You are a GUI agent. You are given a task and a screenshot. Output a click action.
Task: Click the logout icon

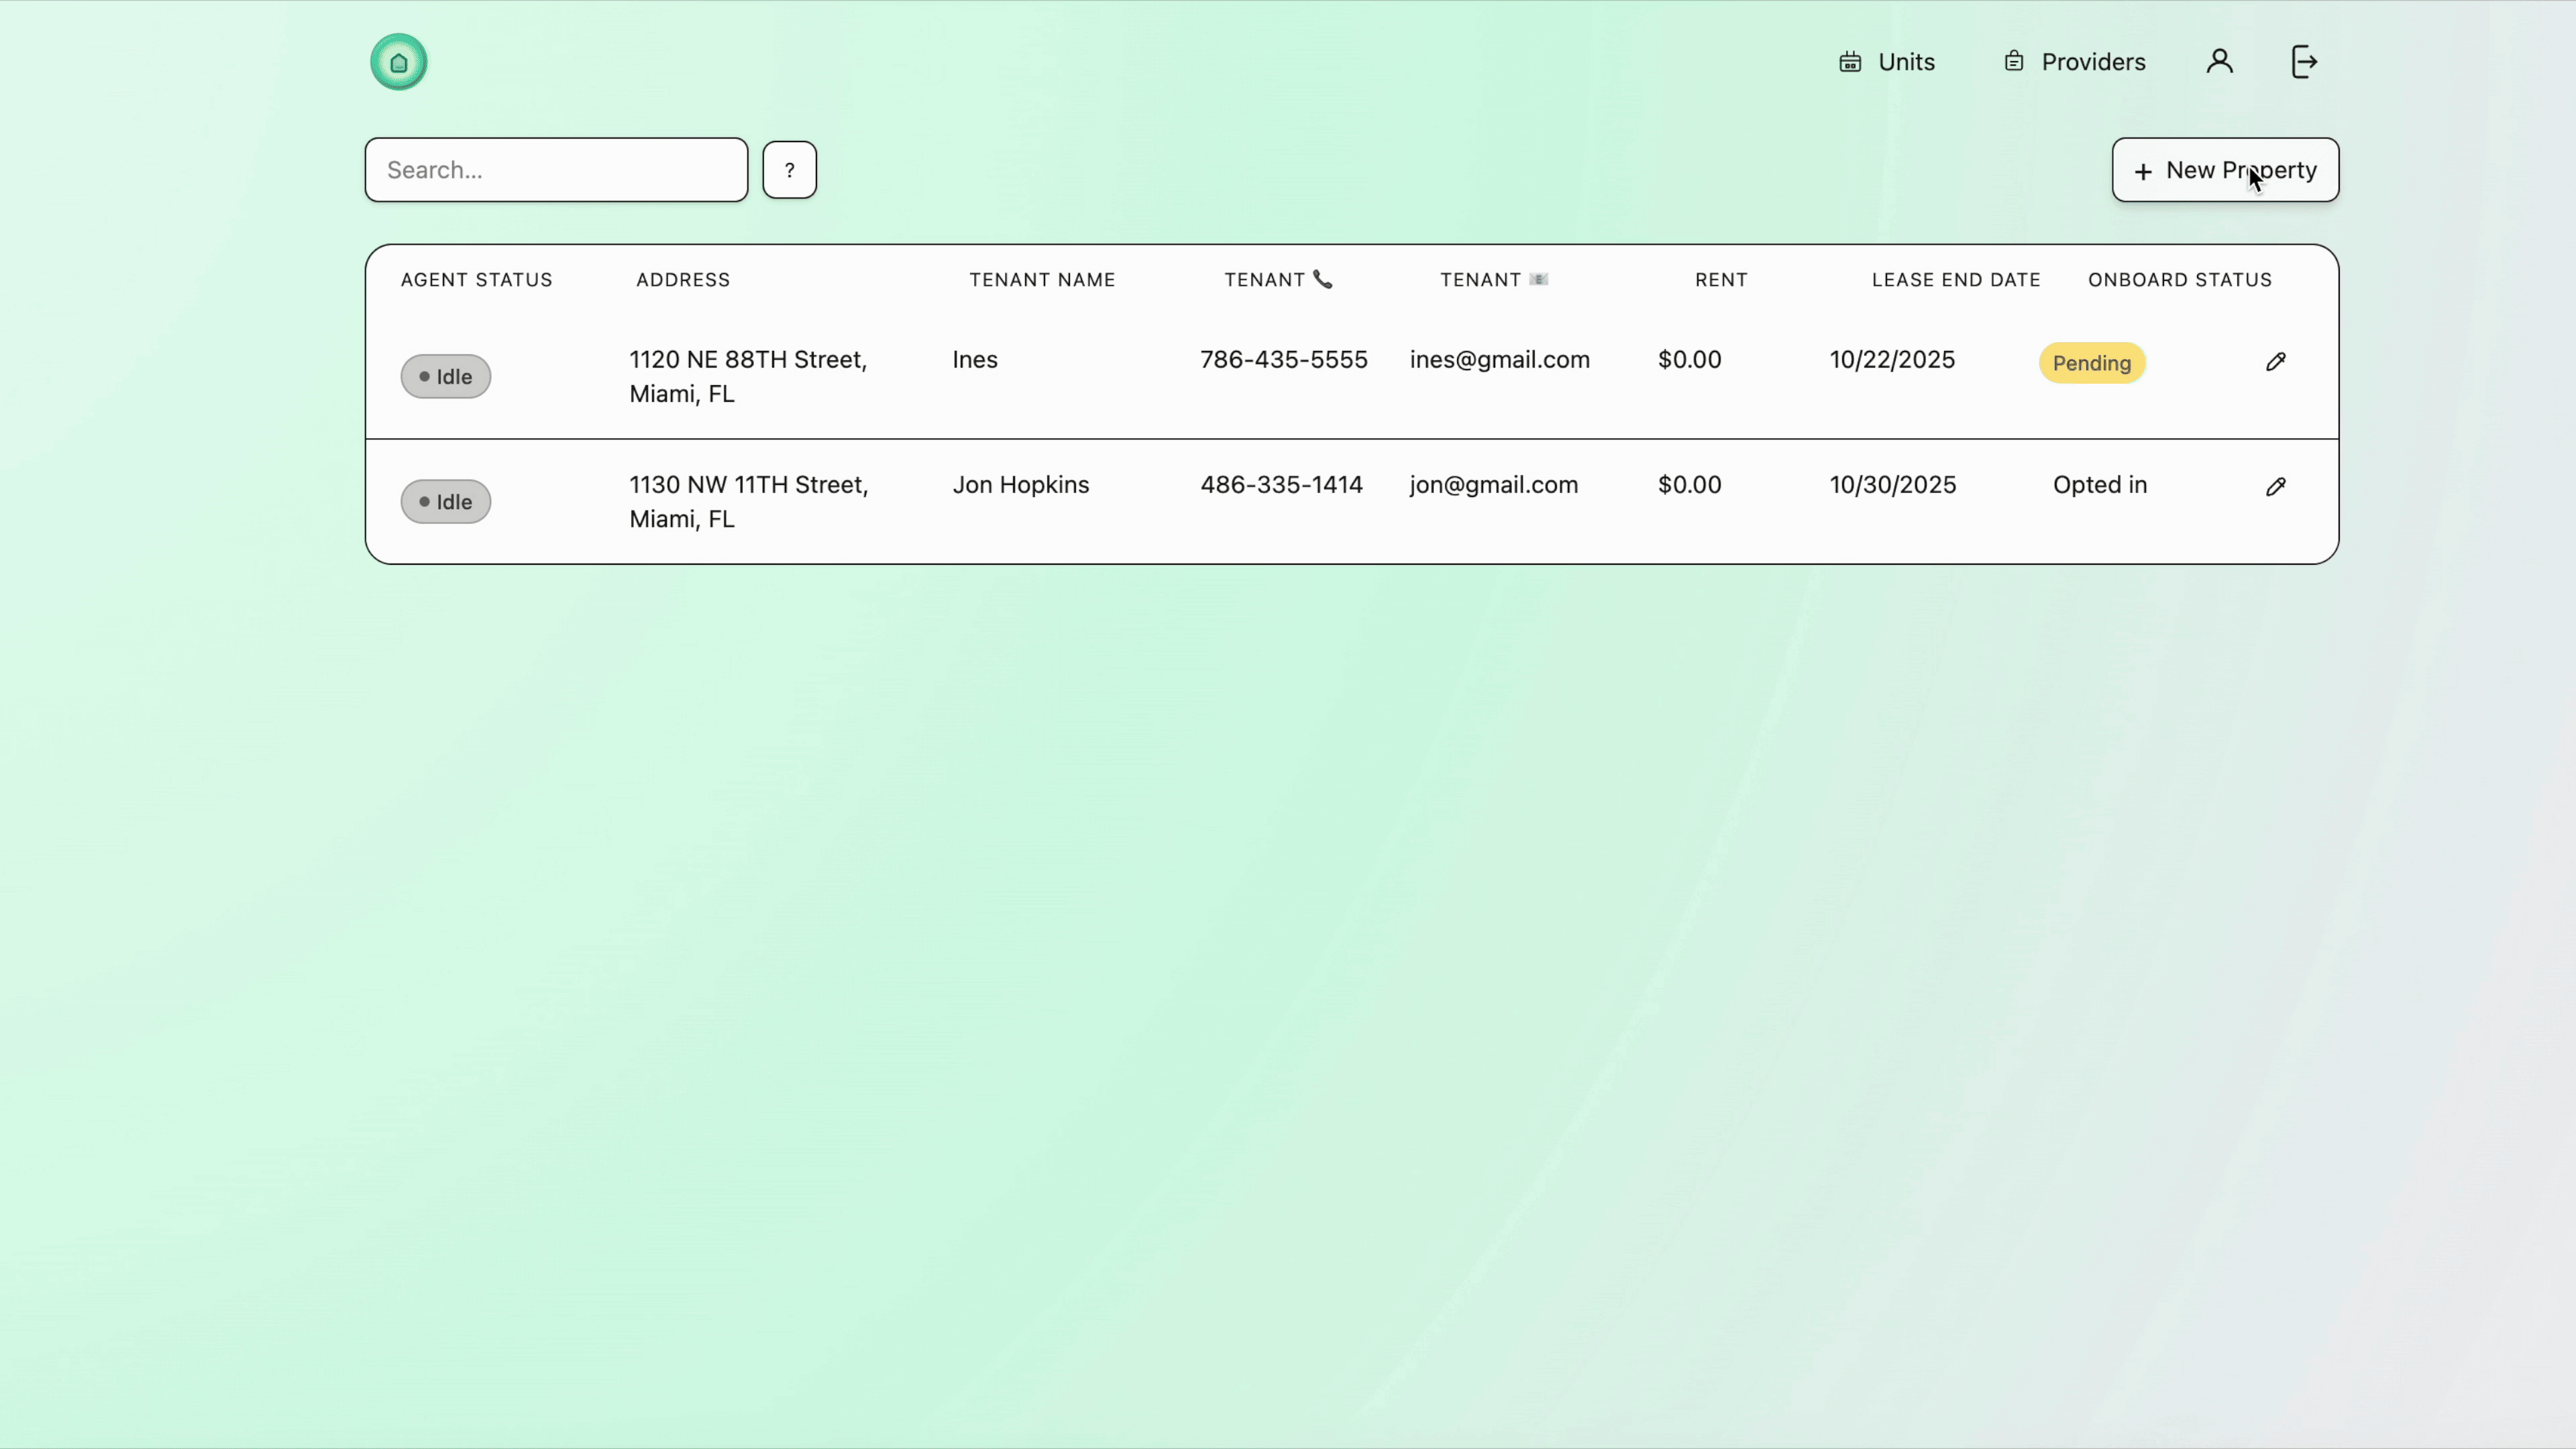2304,62
